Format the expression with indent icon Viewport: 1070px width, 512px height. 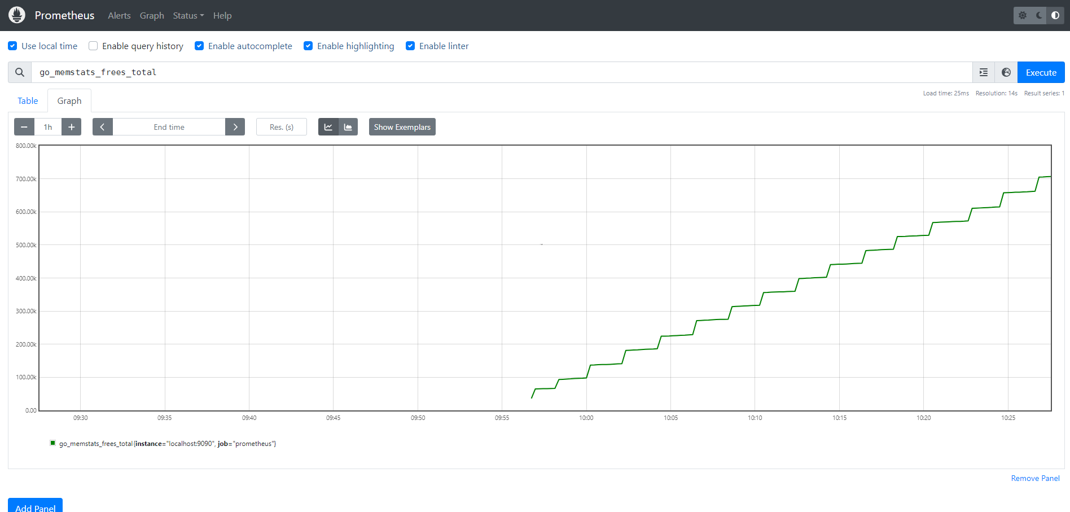pyautogui.click(x=984, y=72)
